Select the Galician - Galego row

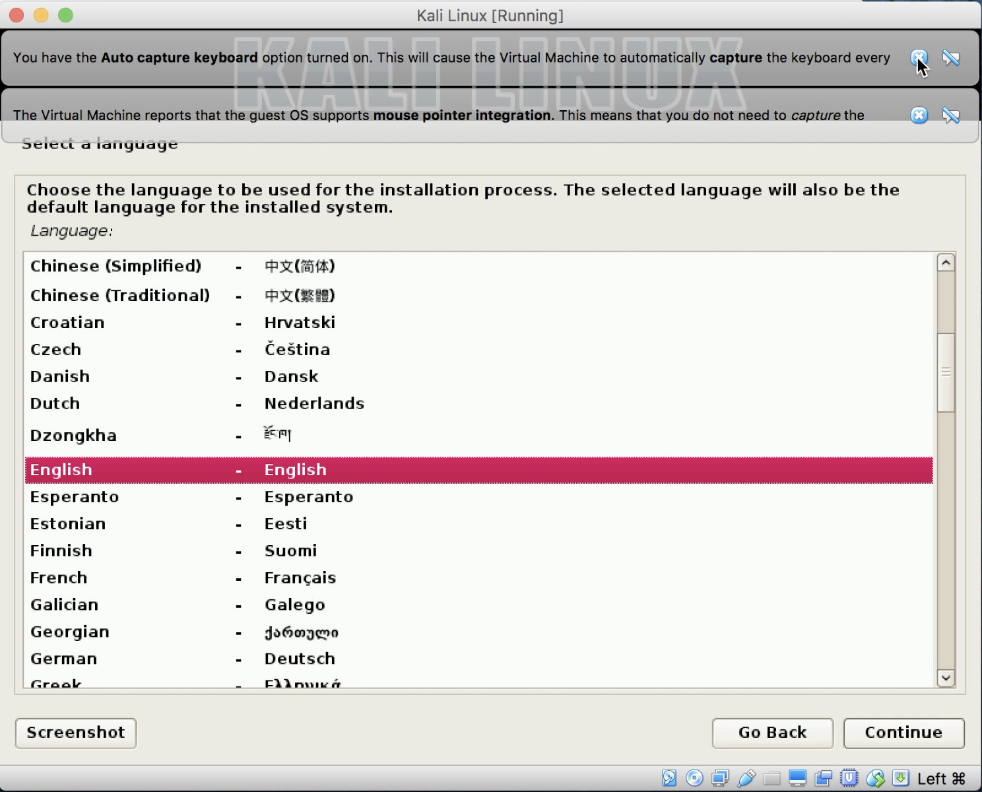click(479, 605)
